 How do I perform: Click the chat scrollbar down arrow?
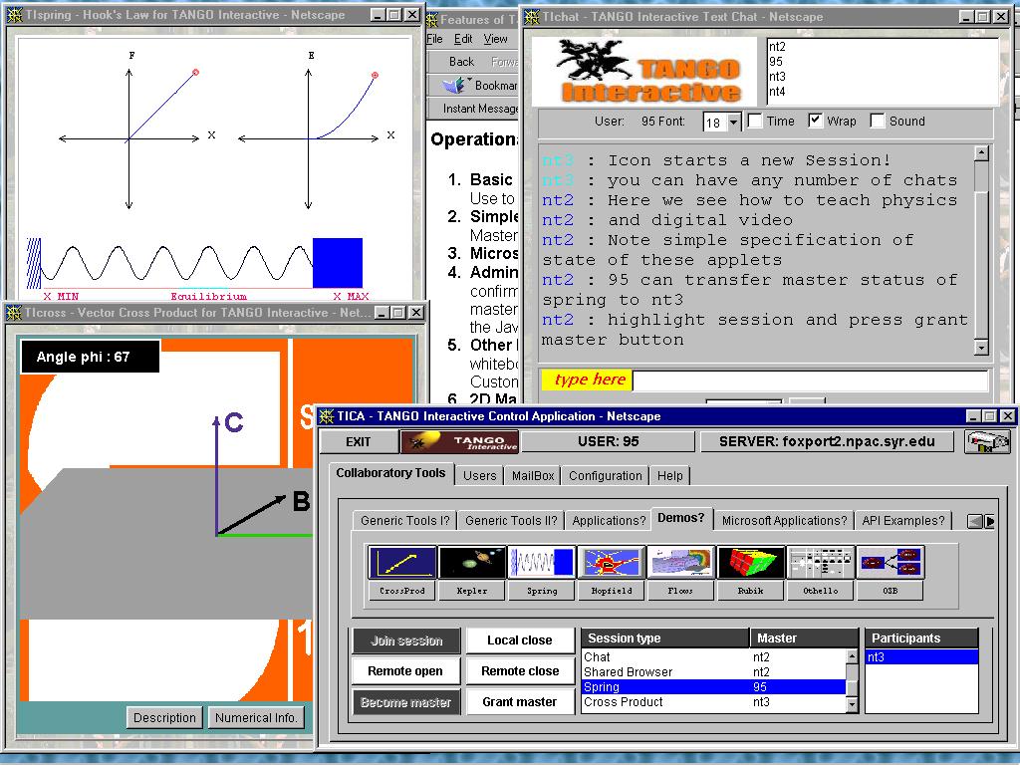(x=981, y=348)
